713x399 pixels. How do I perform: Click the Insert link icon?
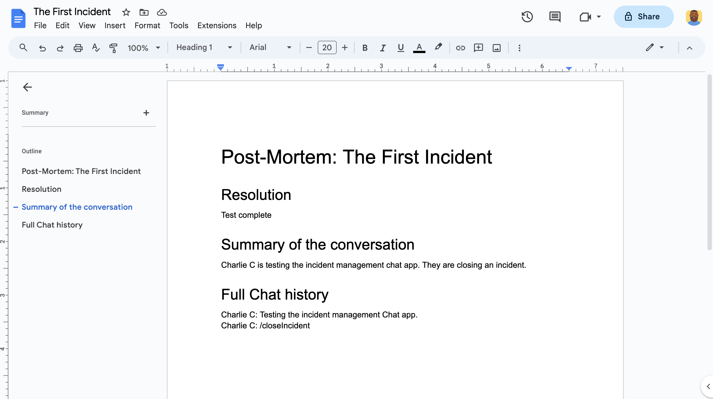pos(460,47)
